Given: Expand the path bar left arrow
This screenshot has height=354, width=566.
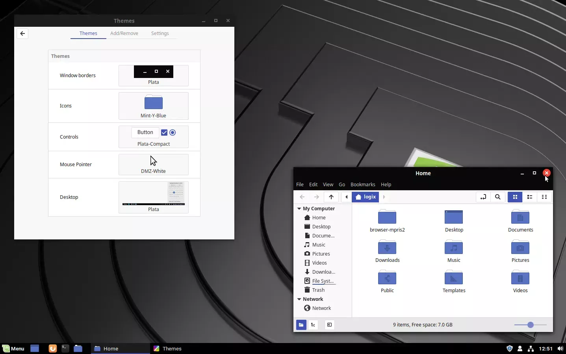Looking at the screenshot, I should pyautogui.click(x=347, y=197).
